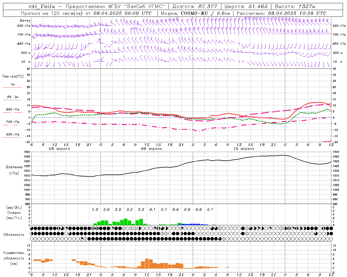Click the Прогноз на 120 часа(ов) text
Viewport: 347px width, 277px height.
52,13
